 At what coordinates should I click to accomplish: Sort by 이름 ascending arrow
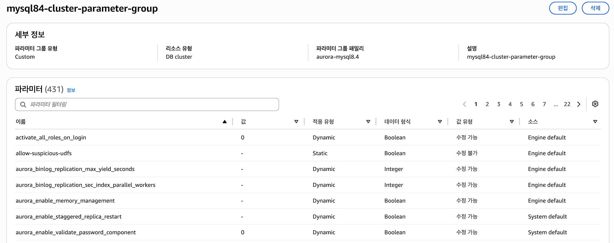tap(225, 122)
